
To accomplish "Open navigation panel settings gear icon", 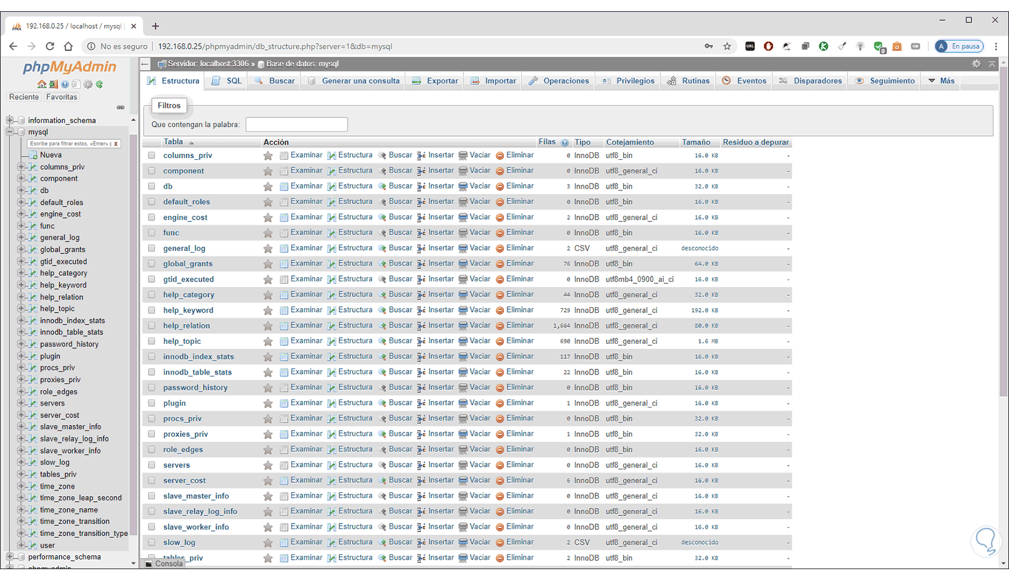I will pos(88,84).
